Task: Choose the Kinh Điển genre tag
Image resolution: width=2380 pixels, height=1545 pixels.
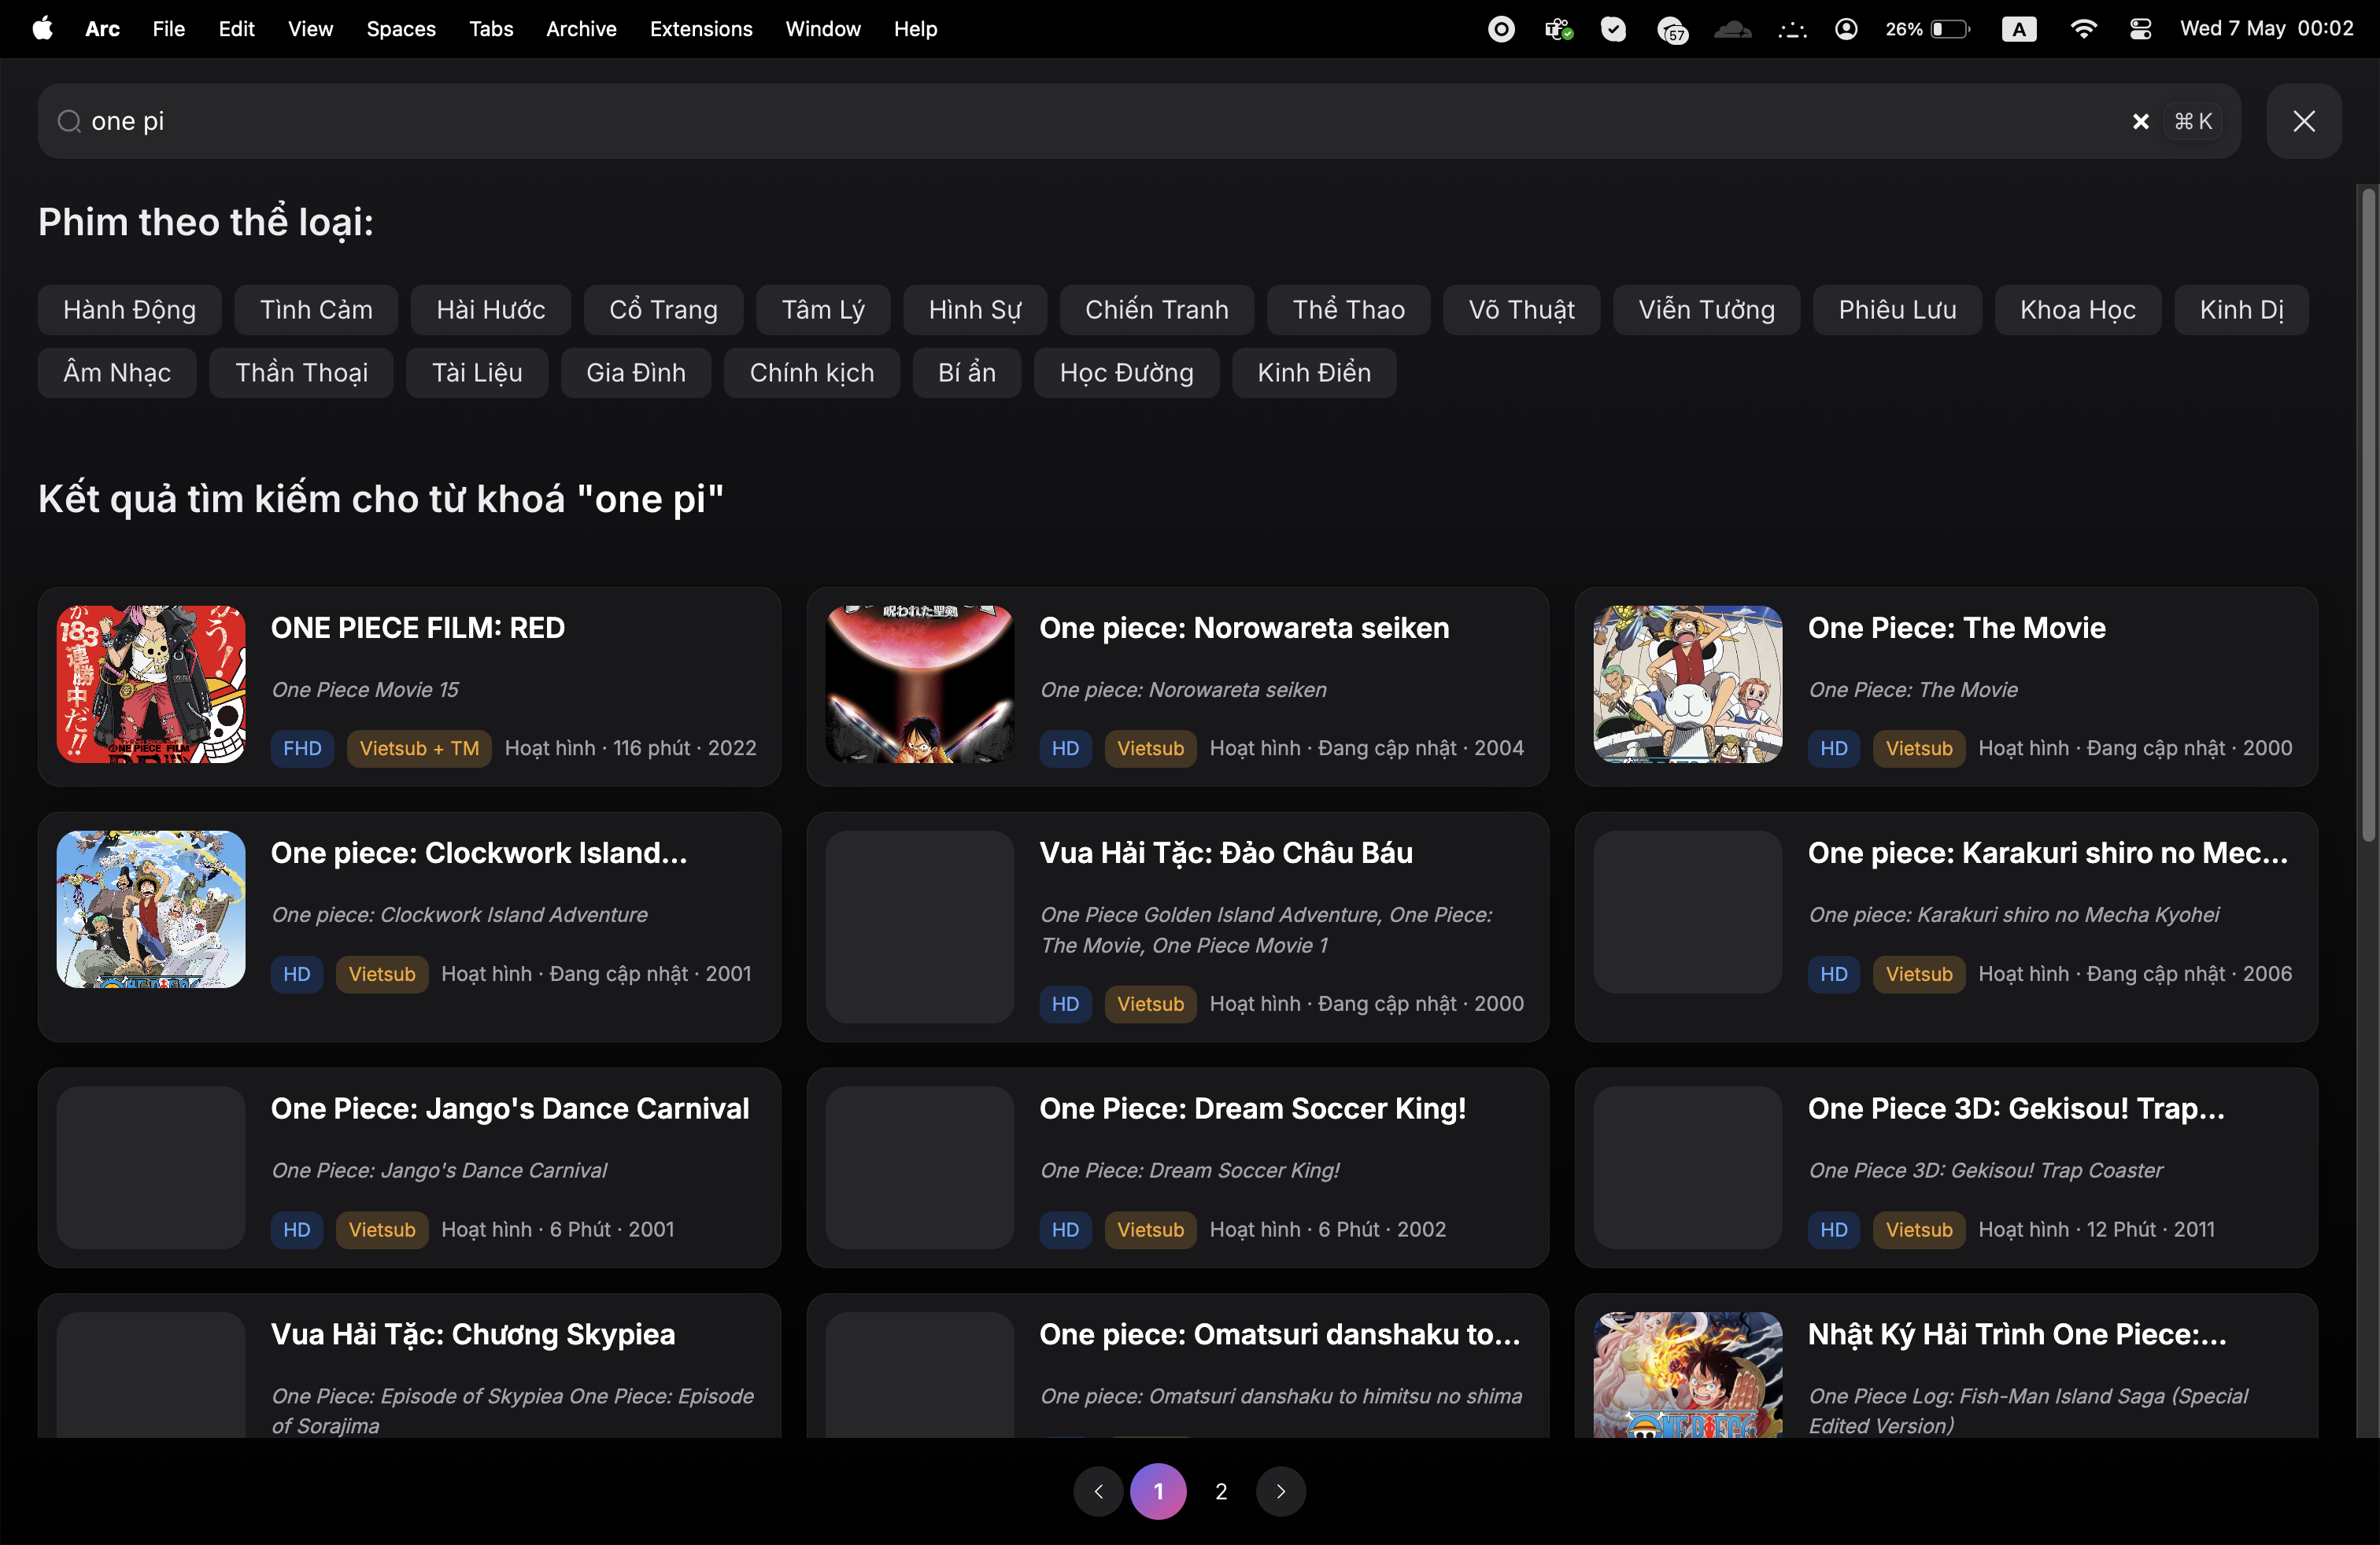Action: tap(1313, 373)
